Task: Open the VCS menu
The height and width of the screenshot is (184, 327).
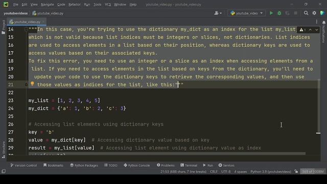Action: (108, 5)
